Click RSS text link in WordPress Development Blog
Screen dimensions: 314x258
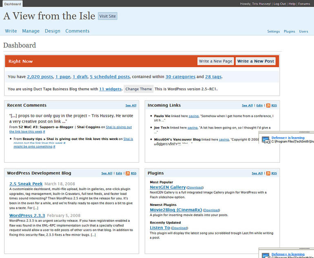134,173
